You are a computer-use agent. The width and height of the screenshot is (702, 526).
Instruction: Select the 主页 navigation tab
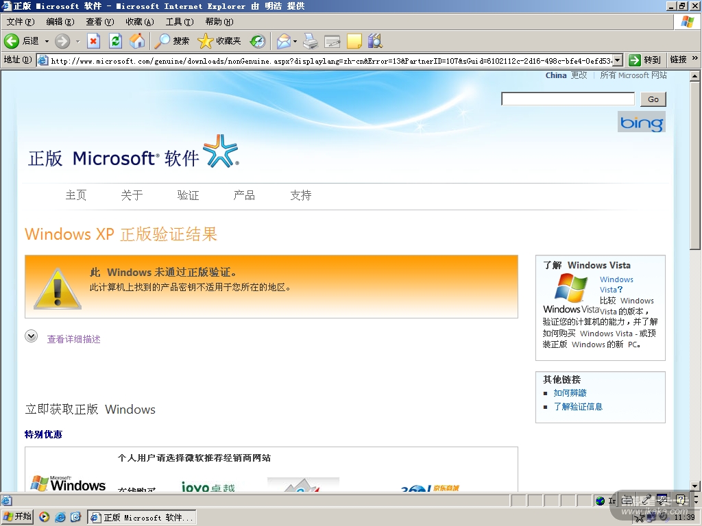coord(75,195)
